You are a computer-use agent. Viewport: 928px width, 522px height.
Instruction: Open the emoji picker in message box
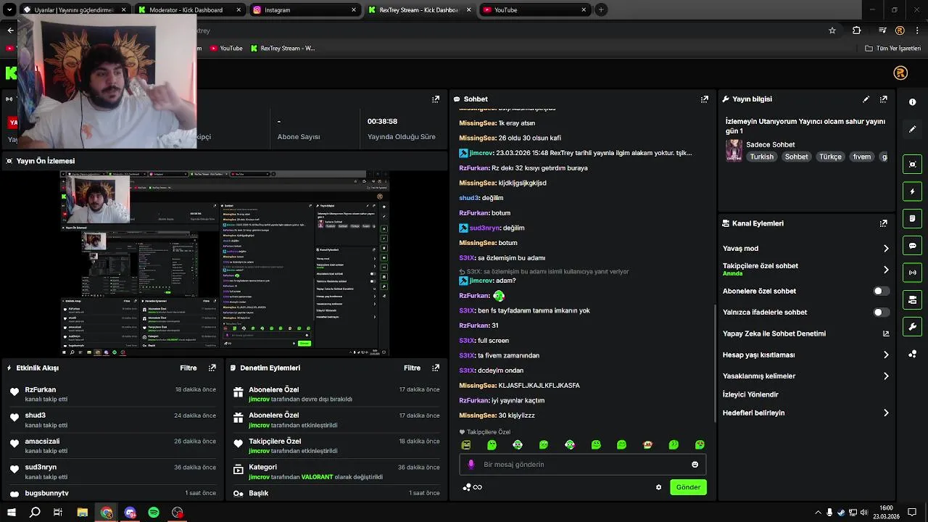pyautogui.click(x=695, y=465)
